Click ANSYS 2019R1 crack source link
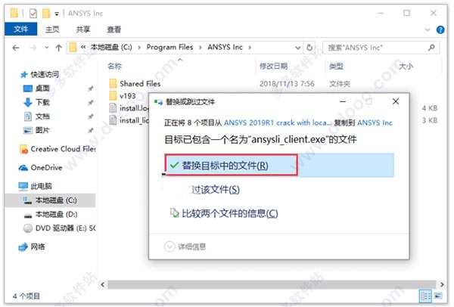 tap(278, 122)
